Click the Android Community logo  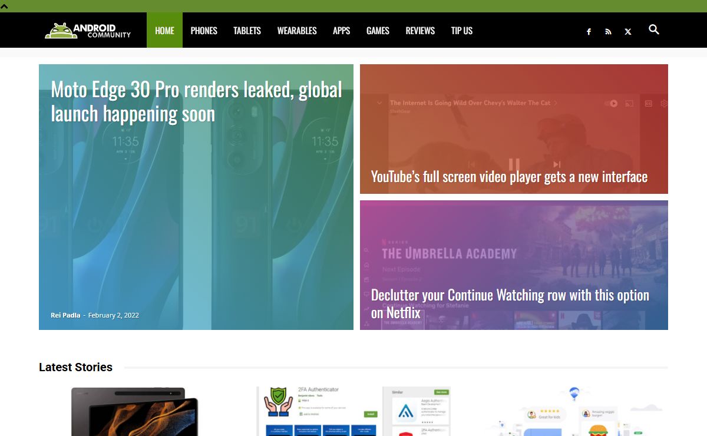pos(88,31)
